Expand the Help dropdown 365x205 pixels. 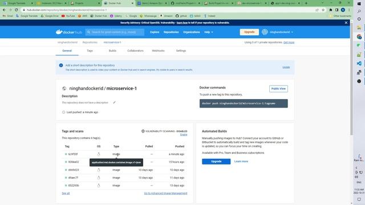209,32
